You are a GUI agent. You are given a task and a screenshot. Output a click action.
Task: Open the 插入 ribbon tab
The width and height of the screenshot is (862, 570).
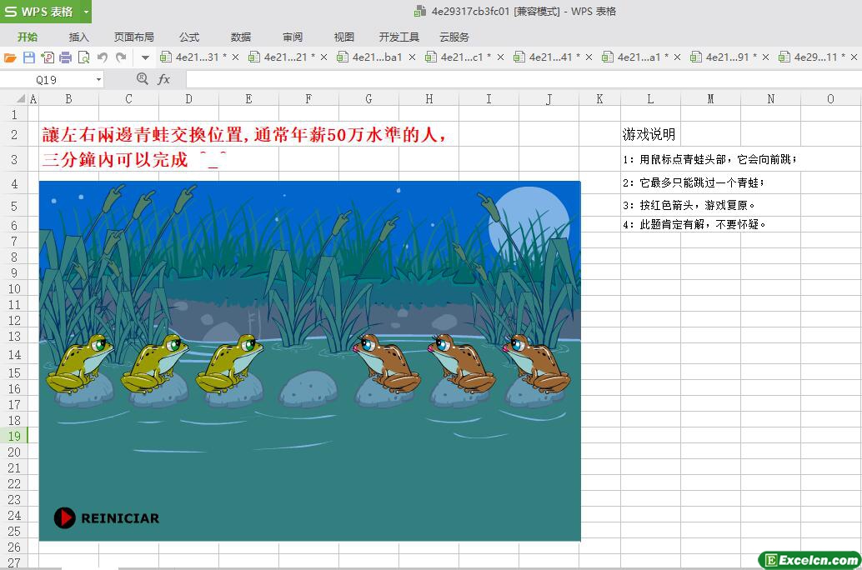click(78, 37)
